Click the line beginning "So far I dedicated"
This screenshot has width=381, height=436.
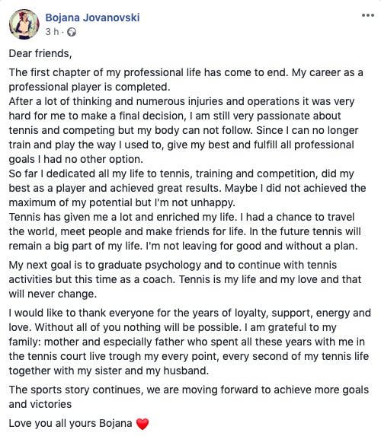tap(181, 173)
